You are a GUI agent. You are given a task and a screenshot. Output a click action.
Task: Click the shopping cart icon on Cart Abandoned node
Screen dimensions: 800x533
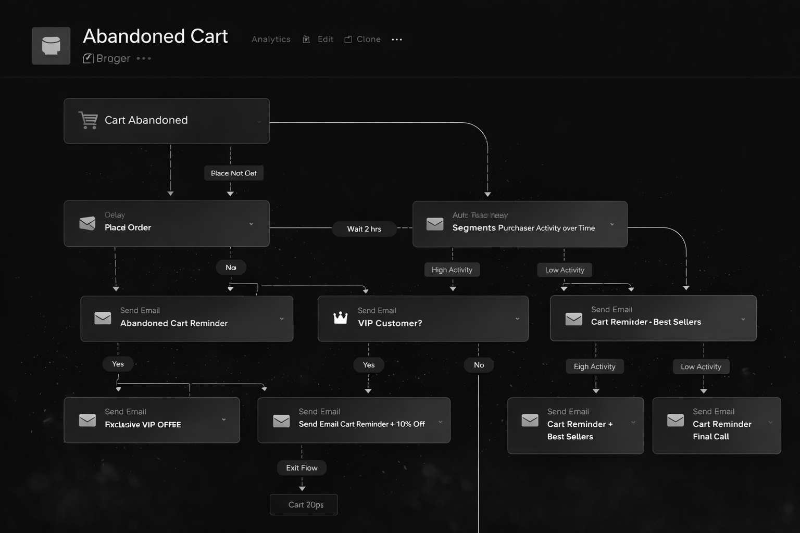coord(88,120)
